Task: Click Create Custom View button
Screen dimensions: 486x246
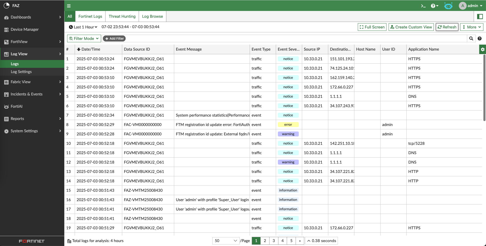Action: (x=411, y=27)
